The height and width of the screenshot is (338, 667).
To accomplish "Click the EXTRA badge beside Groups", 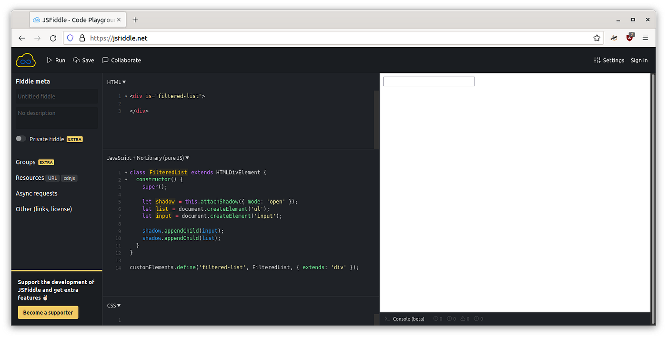I will click(46, 162).
